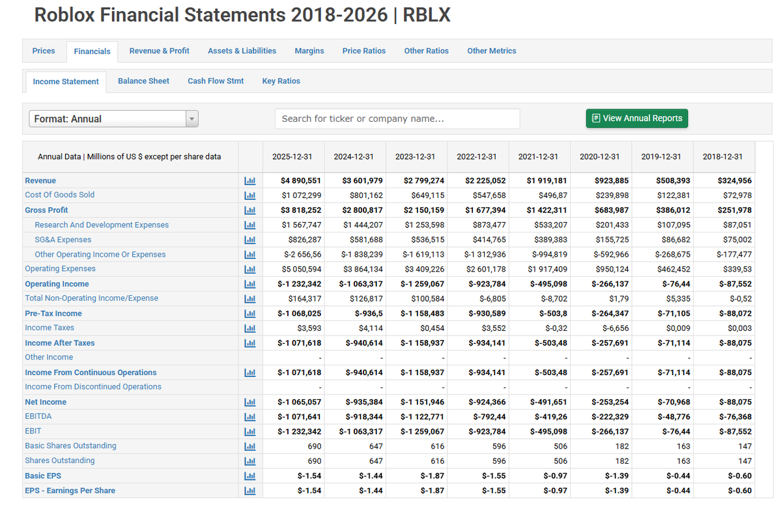781x508 pixels.
Task: Open chart icon for Pre-Tax Income
Action: [x=250, y=313]
